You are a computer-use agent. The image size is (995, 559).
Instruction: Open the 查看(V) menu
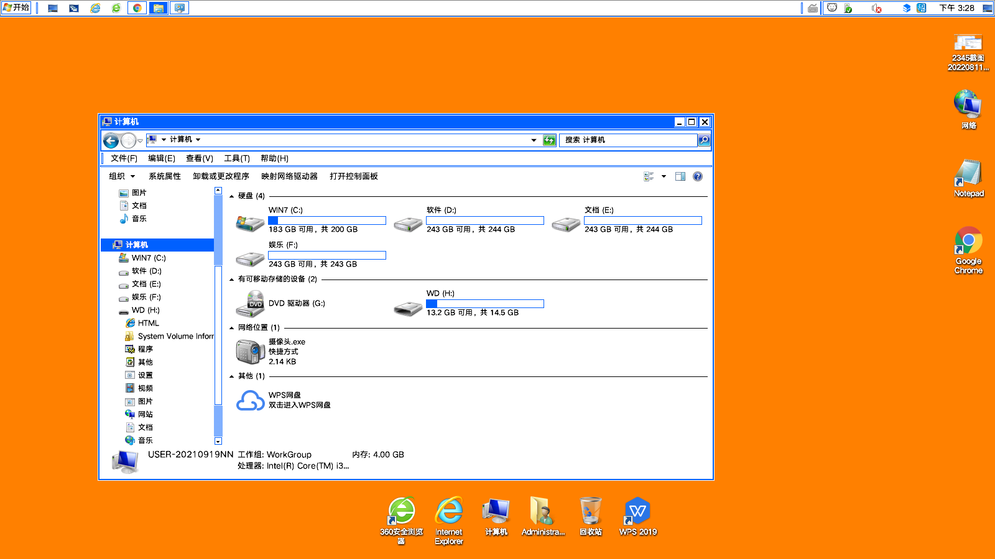point(200,158)
